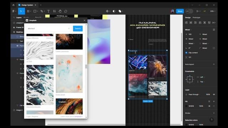Click Align right icon
Screen dimensions: 228x128
196,23
